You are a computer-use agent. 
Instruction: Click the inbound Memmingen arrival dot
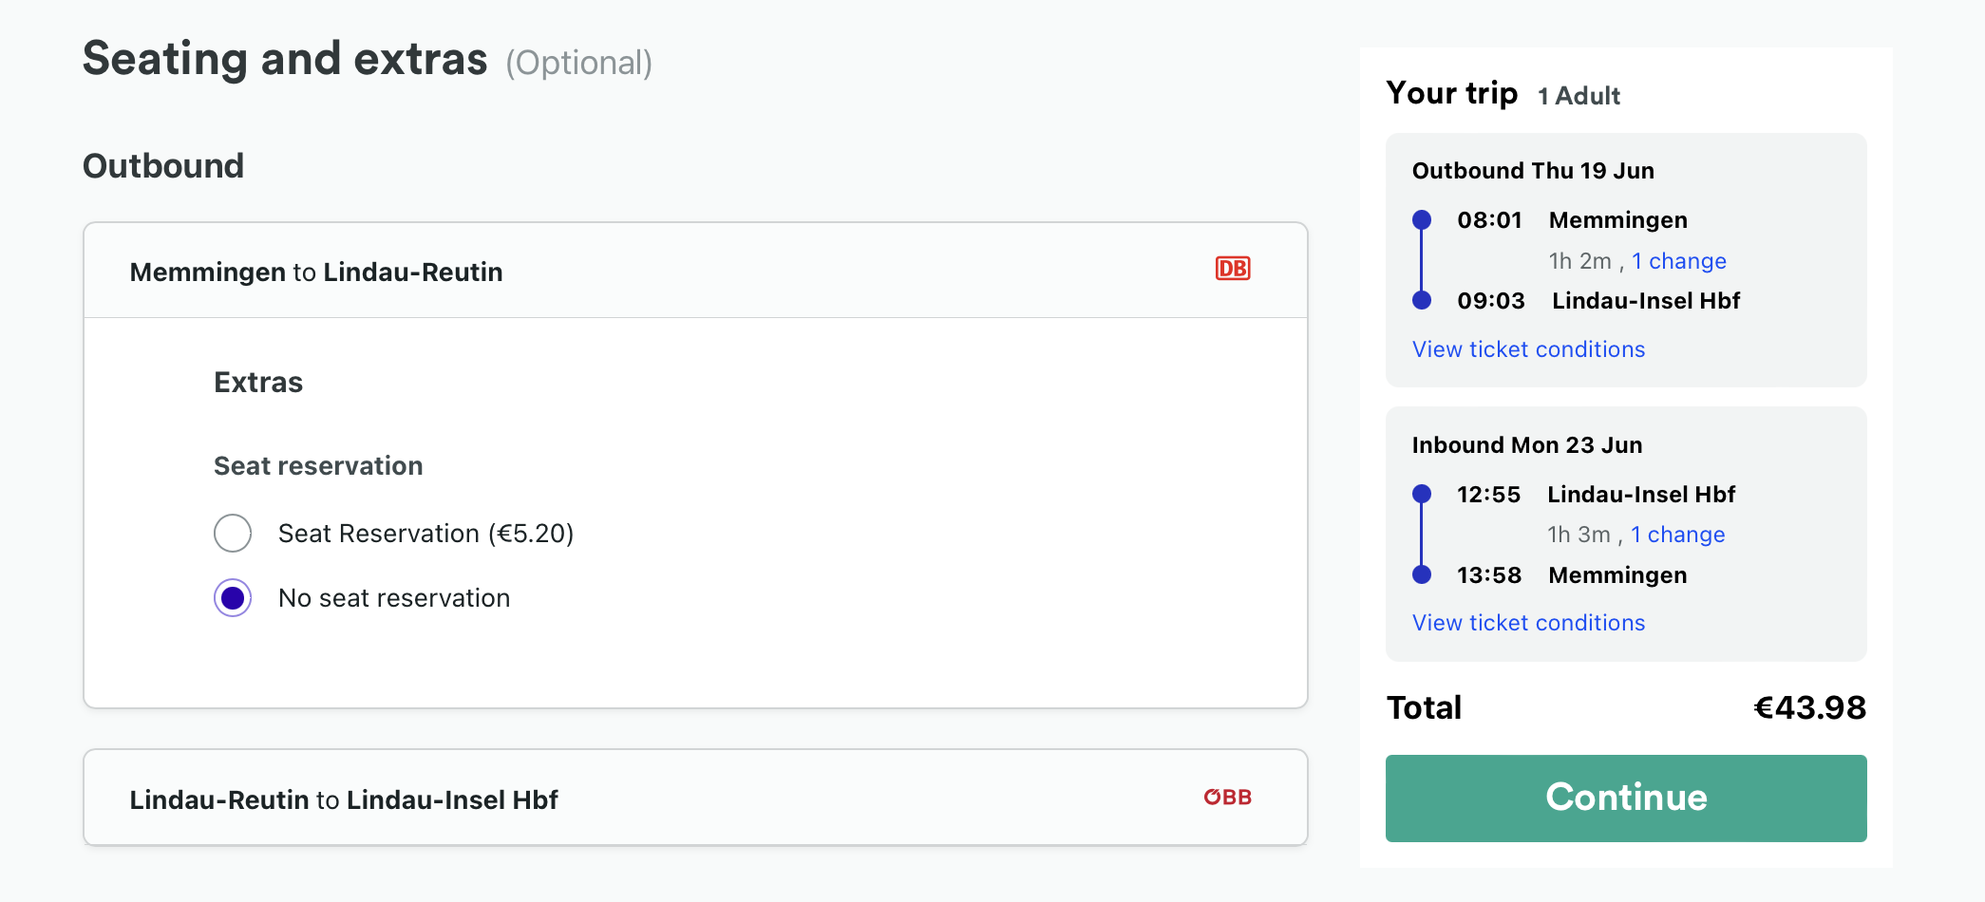click(1422, 574)
